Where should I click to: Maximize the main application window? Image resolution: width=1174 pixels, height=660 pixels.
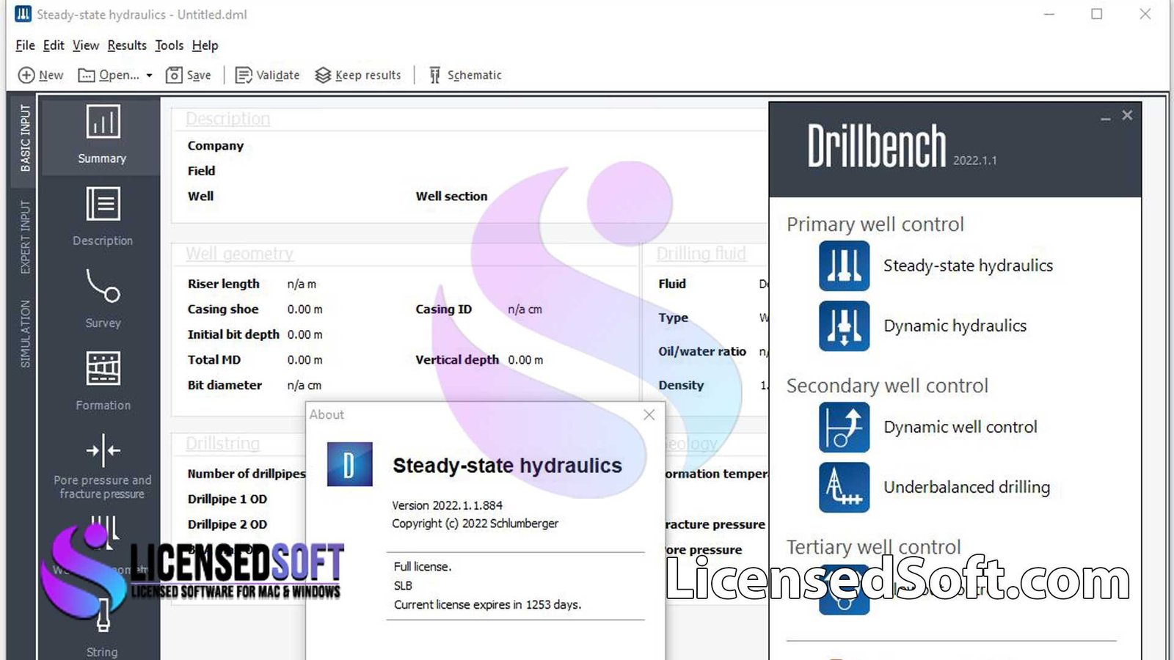[1097, 14]
